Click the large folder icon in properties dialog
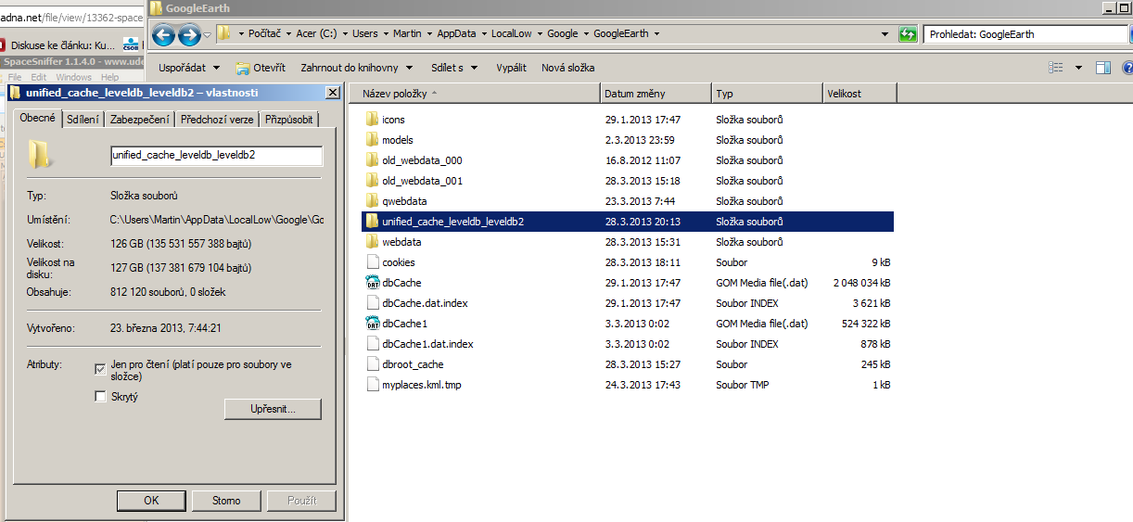Screen dimensions: 1133x522 [x=40, y=154]
